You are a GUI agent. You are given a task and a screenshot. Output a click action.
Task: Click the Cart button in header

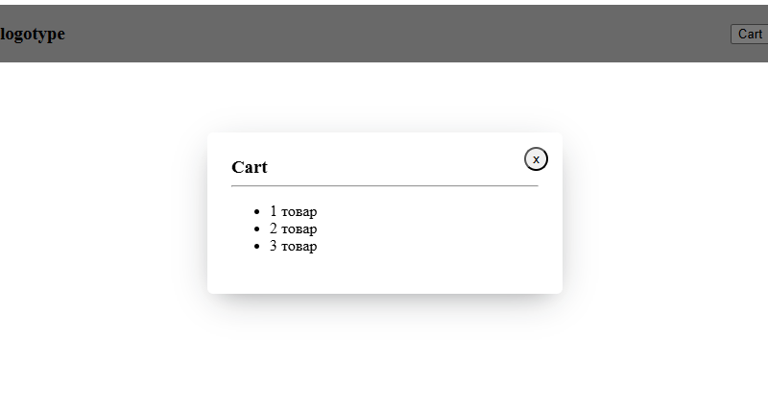(750, 35)
